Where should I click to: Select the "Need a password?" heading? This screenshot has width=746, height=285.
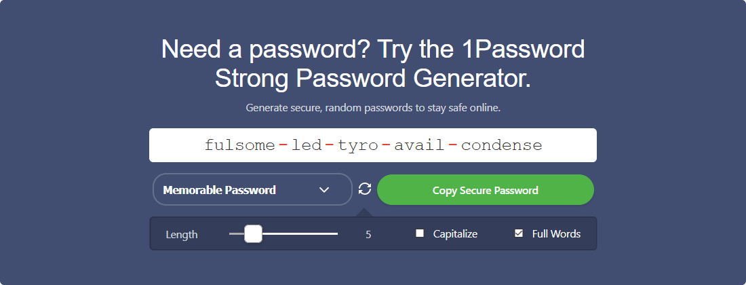tap(373, 64)
